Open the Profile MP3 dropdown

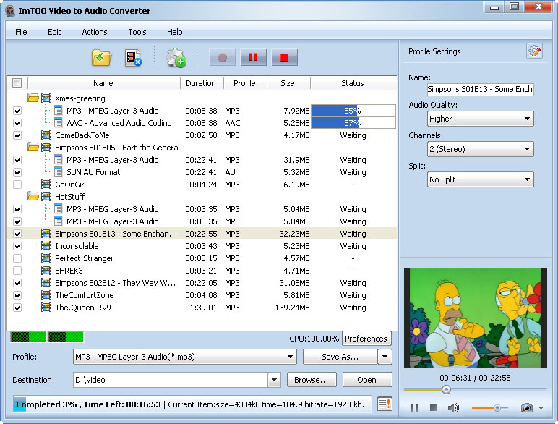pyautogui.click(x=185, y=357)
